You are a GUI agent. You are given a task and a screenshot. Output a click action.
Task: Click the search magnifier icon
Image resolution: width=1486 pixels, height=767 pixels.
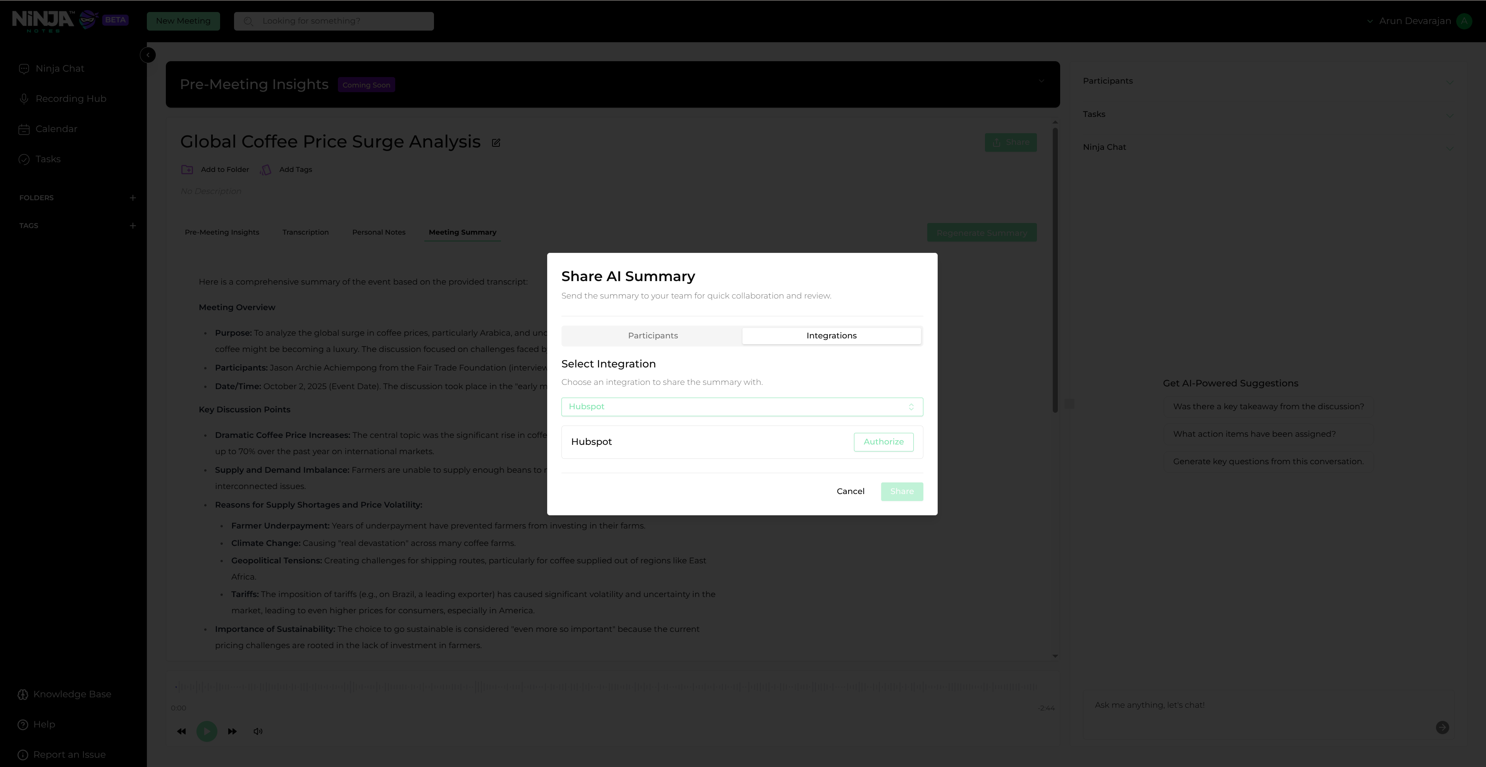[248, 21]
